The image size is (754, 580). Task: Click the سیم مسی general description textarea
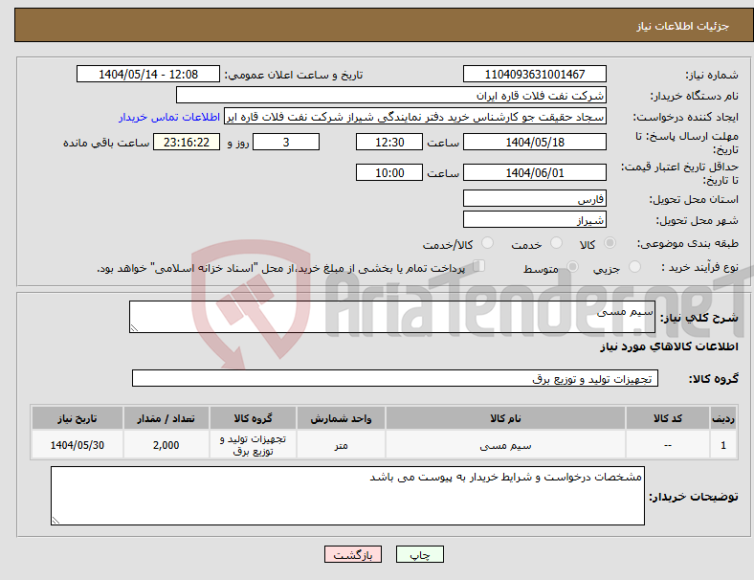[x=392, y=317]
